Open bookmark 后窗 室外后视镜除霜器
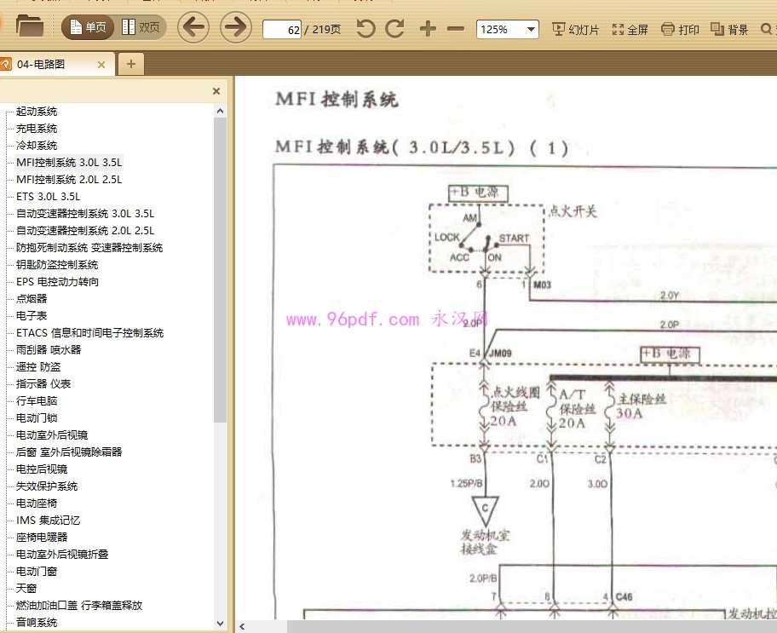The width and height of the screenshot is (777, 633). [x=69, y=452]
